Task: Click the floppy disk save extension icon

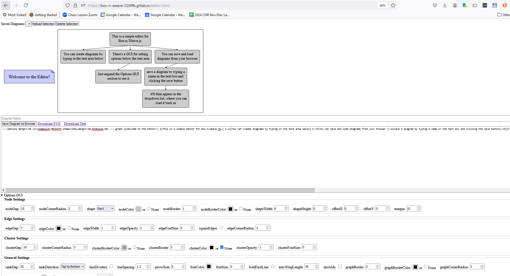Action: click(x=495, y=5)
